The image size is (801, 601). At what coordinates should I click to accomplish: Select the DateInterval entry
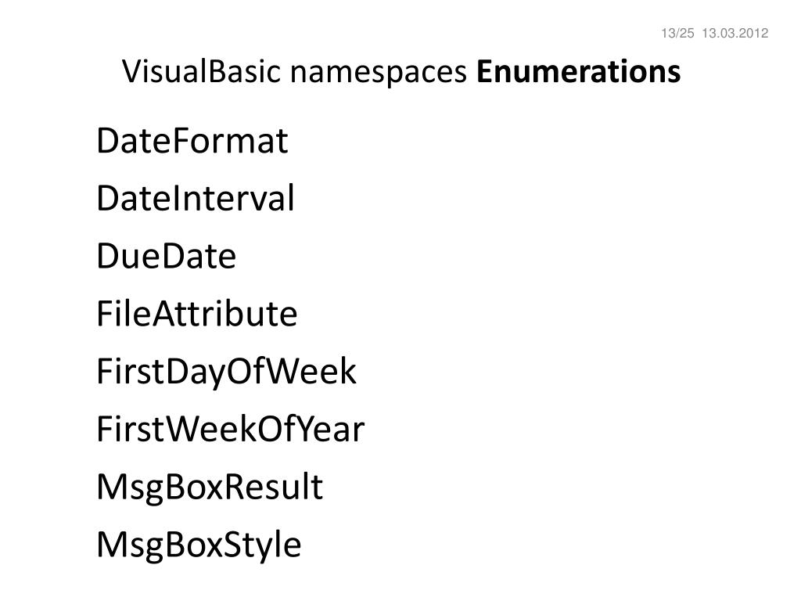pyautogui.click(x=196, y=198)
